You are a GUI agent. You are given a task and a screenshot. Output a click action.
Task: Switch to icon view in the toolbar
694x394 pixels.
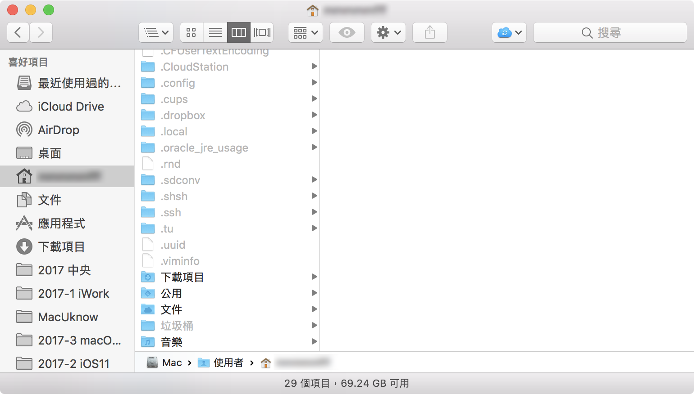(x=191, y=32)
